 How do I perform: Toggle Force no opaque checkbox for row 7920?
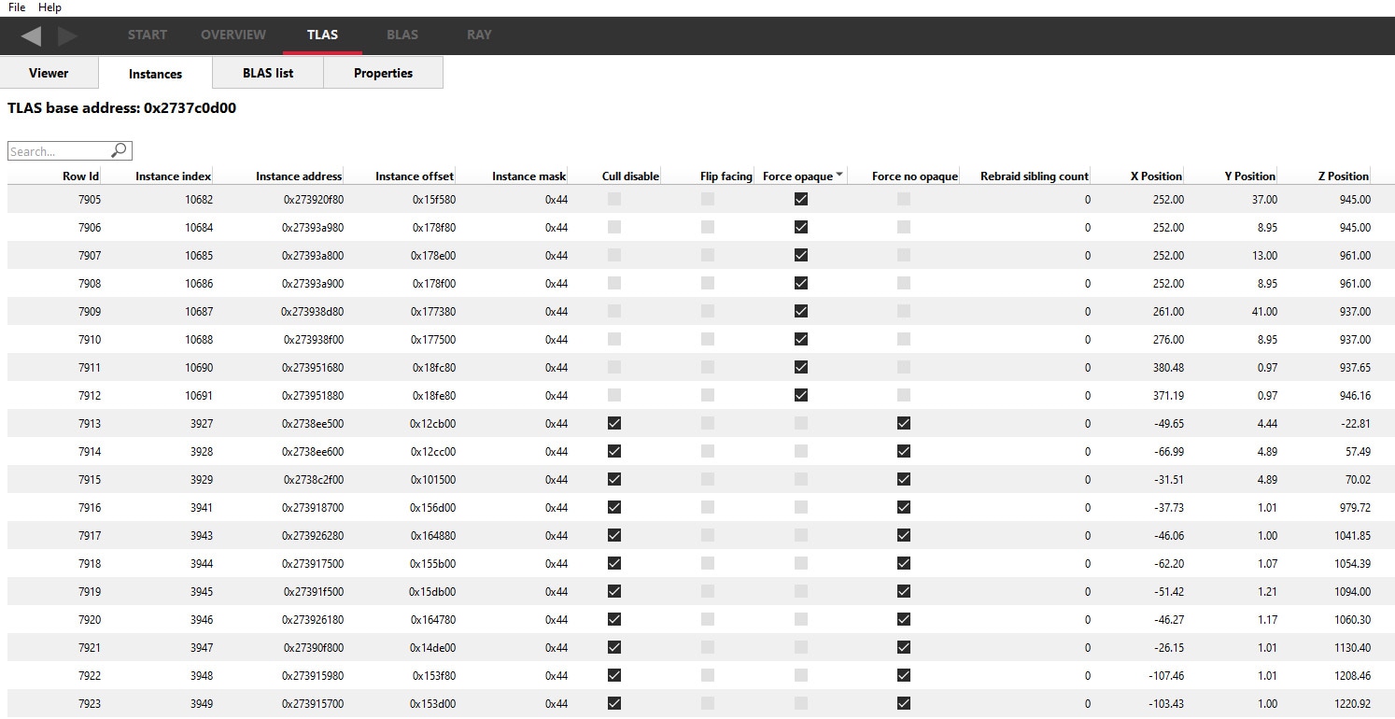coord(904,619)
